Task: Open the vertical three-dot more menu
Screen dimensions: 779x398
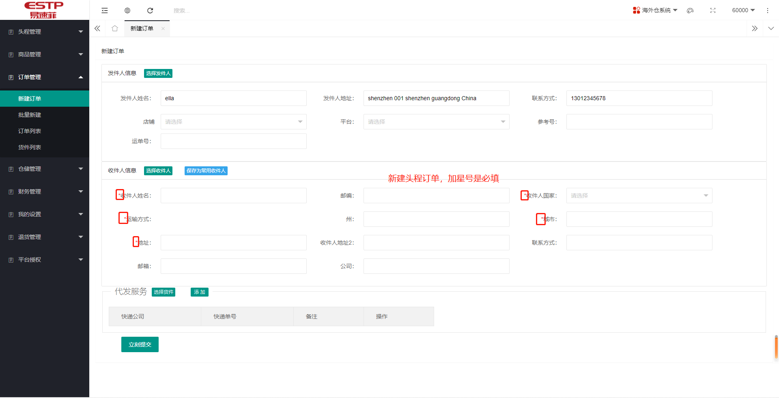Action: [x=767, y=11]
